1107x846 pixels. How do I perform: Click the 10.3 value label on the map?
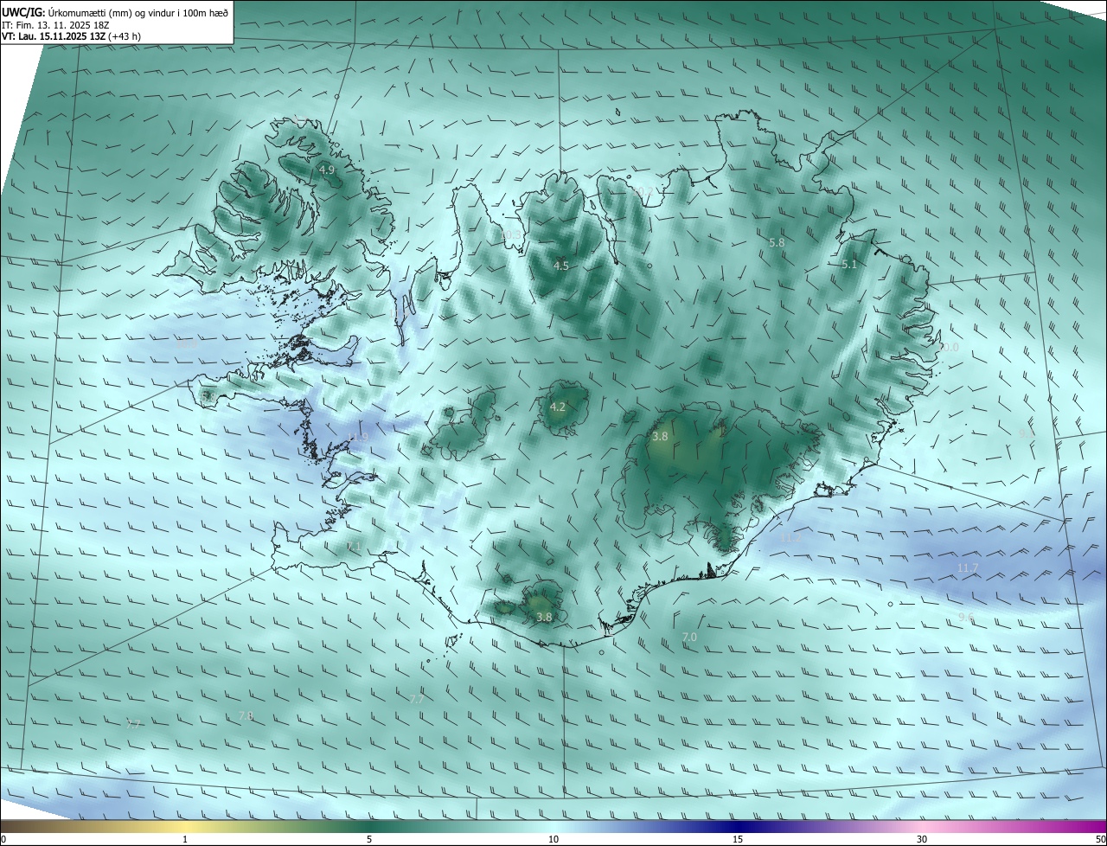(512, 235)
